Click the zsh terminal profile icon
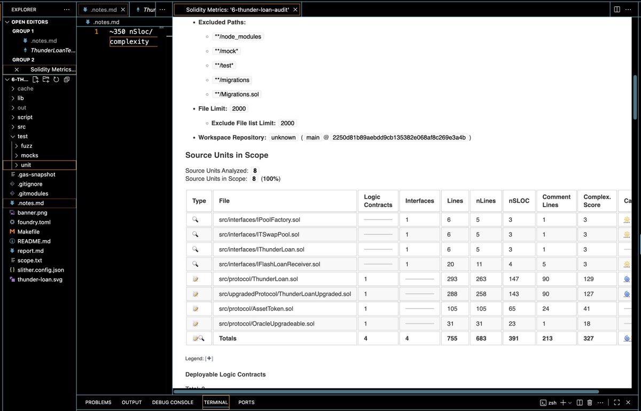This screenshot has height=411, width=641. [543, 402]
